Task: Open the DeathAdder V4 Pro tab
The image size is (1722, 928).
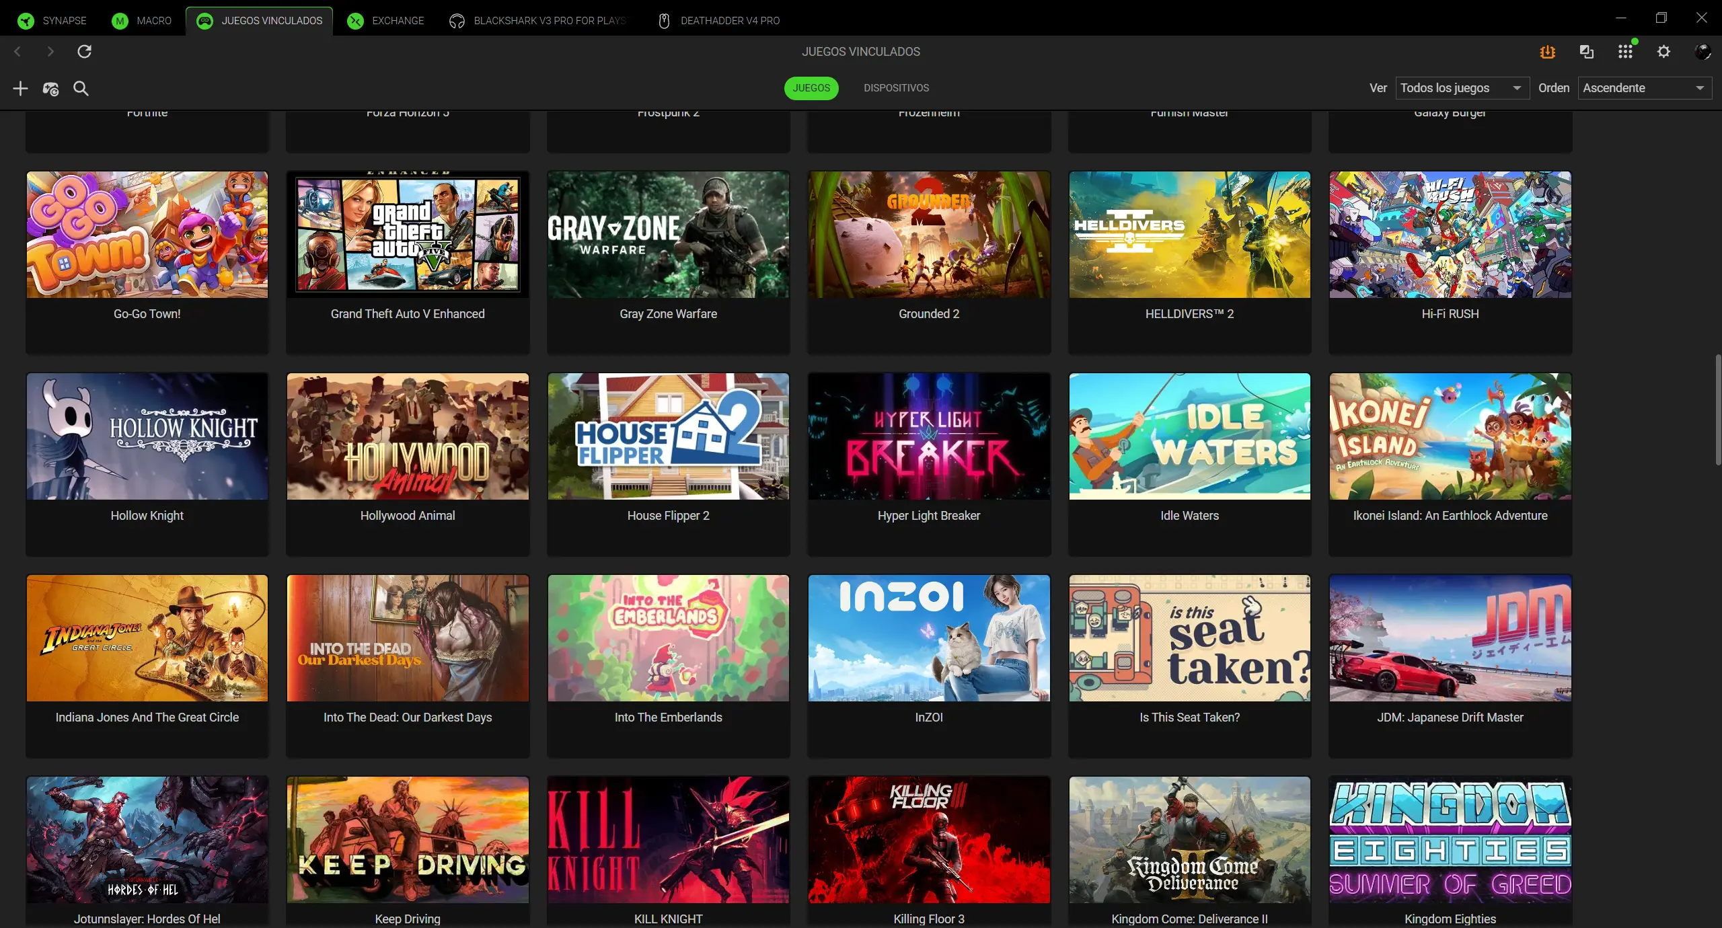Action: [719, 21]
